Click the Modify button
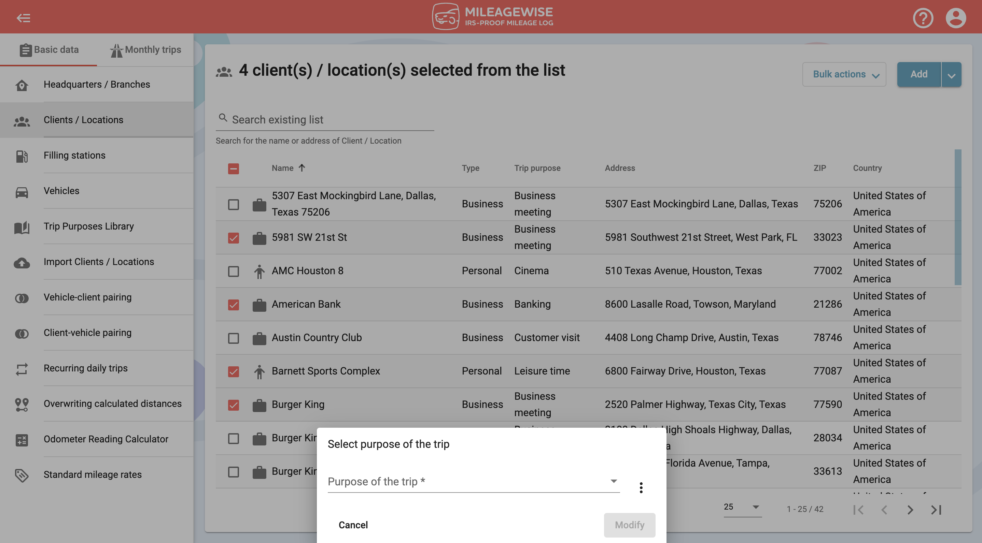982x543 pixels. click(x=629, y=525)
